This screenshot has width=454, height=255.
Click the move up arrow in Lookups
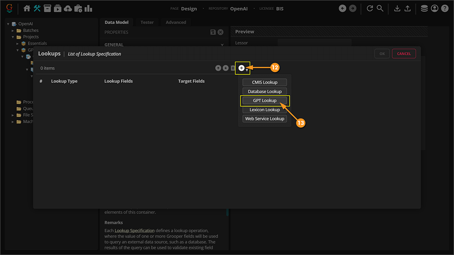(218, 68)
